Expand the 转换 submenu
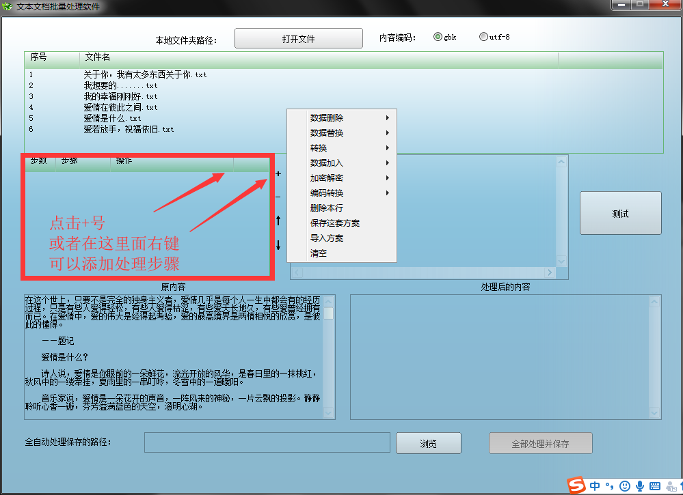The height and width of the screenshot is (495, 683). coord(342,148)
